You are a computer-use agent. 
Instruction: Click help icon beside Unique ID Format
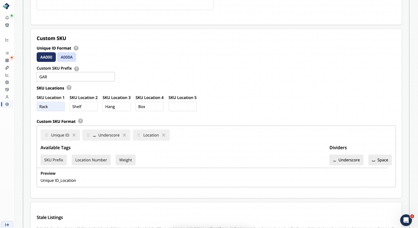click(76, 48)
